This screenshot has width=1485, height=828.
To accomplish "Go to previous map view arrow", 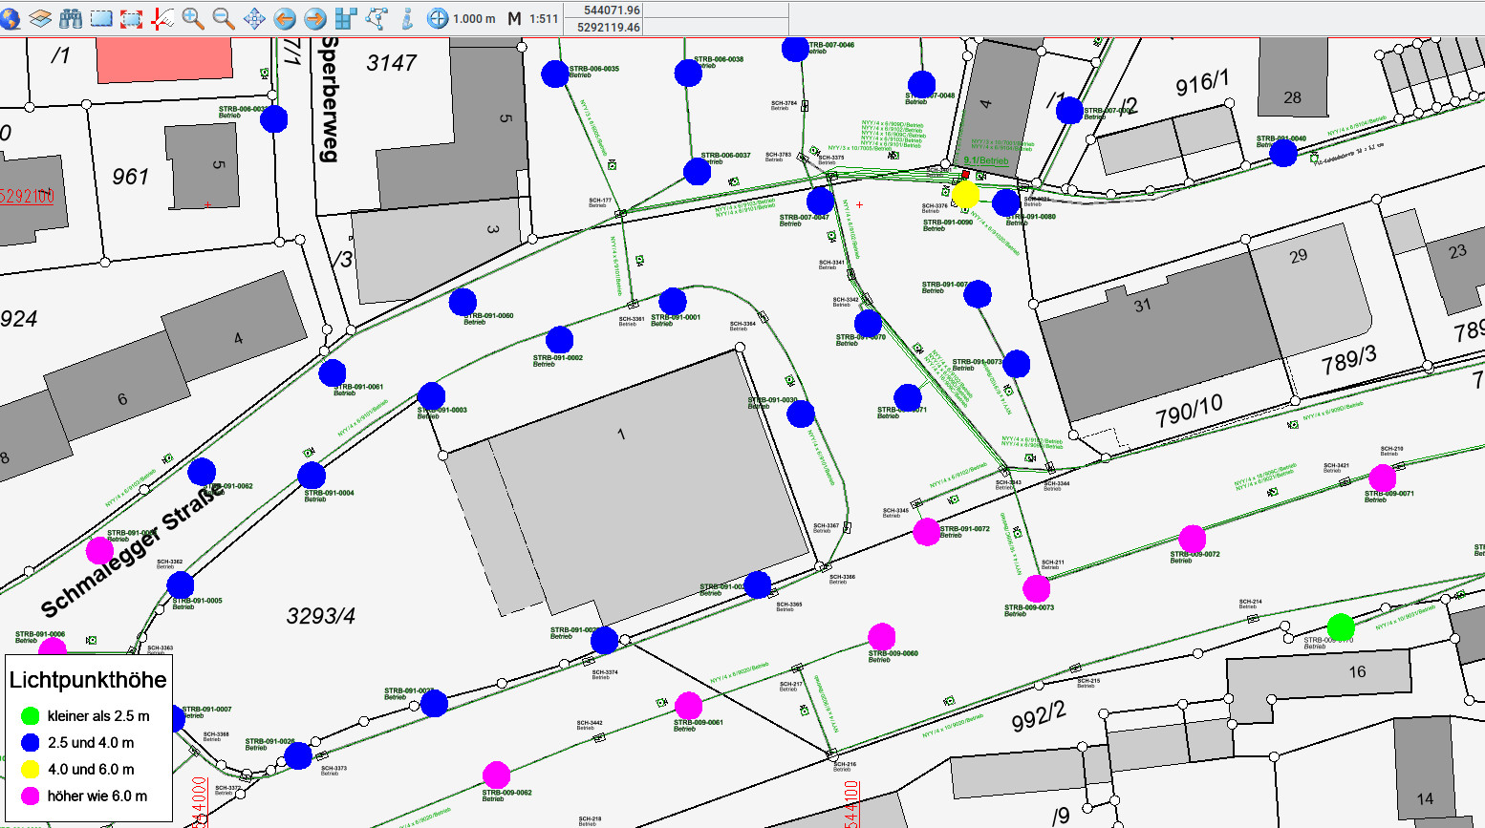I will tap(285, 18).
